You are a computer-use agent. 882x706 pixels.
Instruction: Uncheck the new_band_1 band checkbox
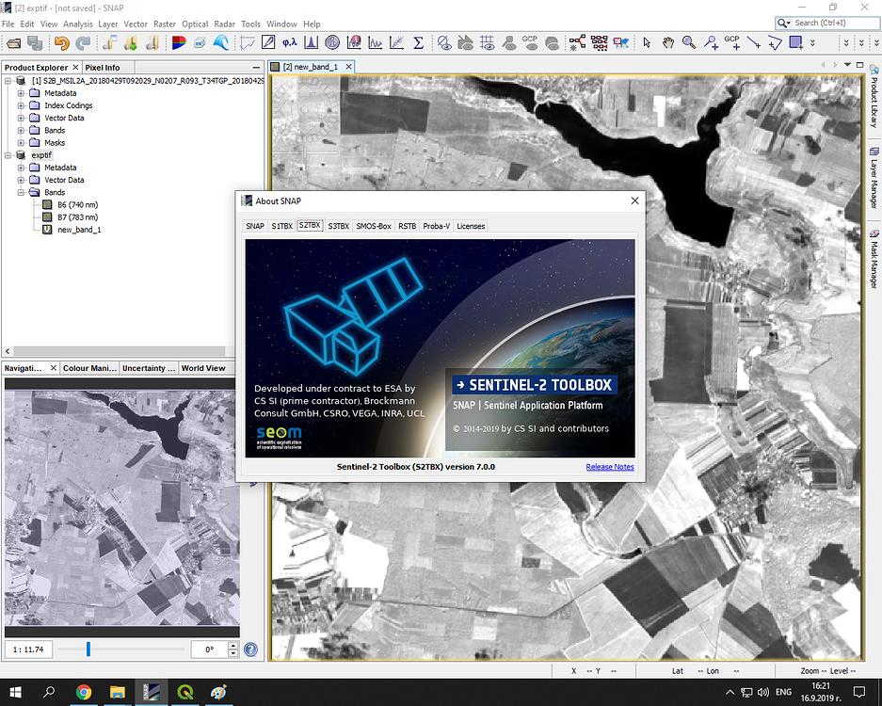[x=46, y=229]
